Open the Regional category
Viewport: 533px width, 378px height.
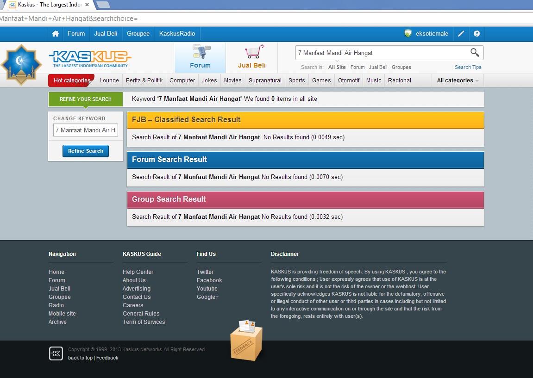pos(400,81)
